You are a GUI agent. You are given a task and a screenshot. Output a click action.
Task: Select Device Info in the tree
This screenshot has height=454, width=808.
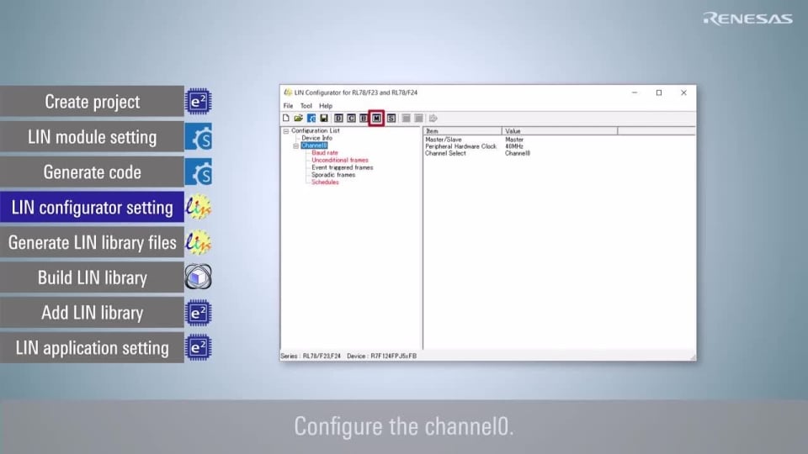coord(316,139)
